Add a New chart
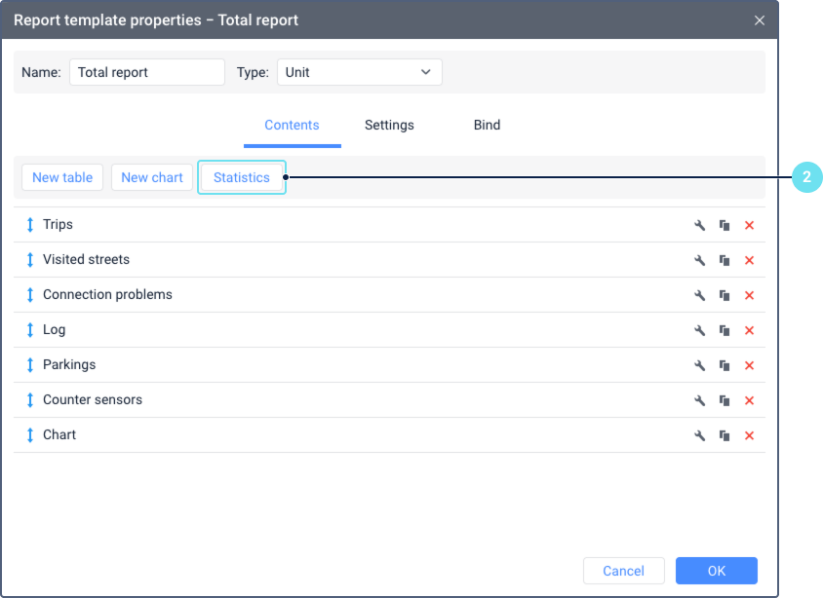The image size is (823, 598). coord(152,177)
